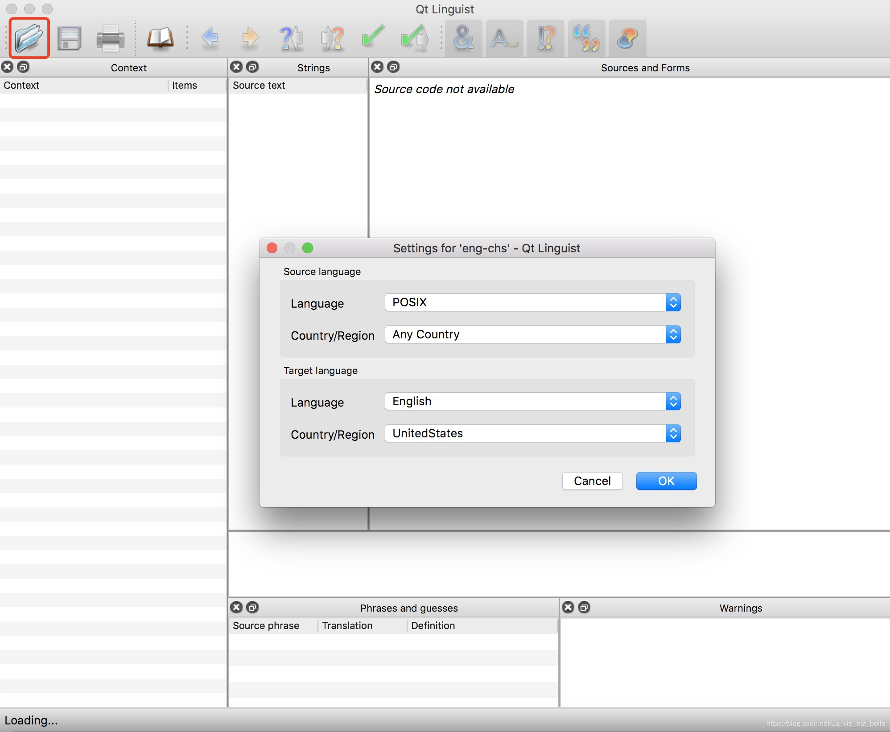Float the Warnings panel

click(x=584, y=607)
